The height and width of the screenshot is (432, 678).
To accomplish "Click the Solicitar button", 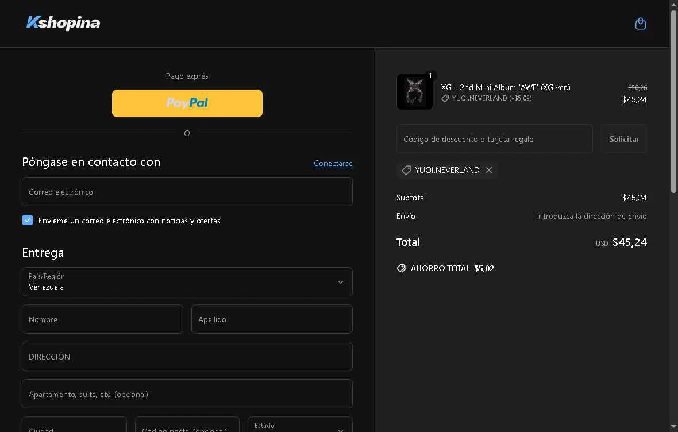I will pos(623,139).
